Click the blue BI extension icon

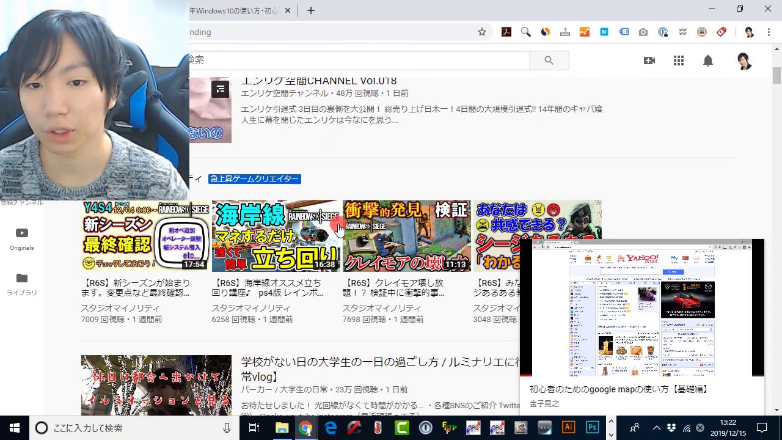[604, 32]
